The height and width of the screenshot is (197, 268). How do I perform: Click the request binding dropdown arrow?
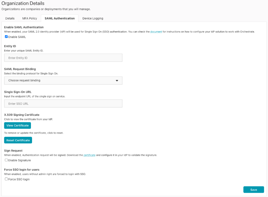117,81
